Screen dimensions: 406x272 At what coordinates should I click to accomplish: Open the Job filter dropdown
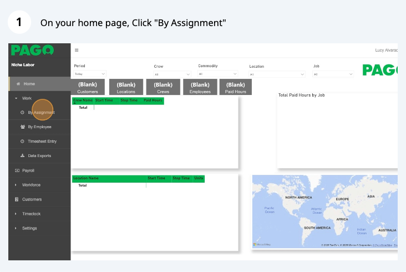tap(333, 74)
